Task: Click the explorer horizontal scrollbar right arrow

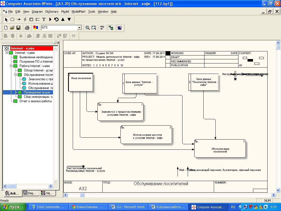Action: 50,186
